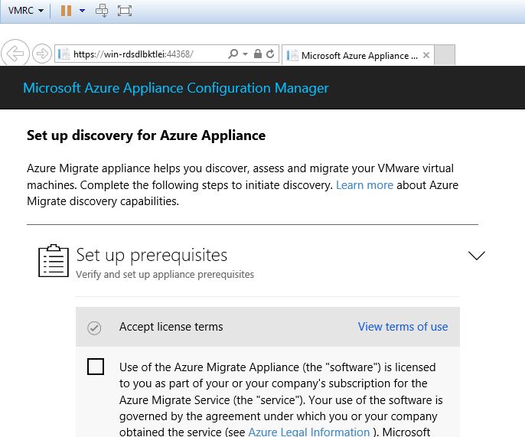Click the Set up prerequisites clipboard icon
This screenshot has height=437, width=525.
(54, 261)
